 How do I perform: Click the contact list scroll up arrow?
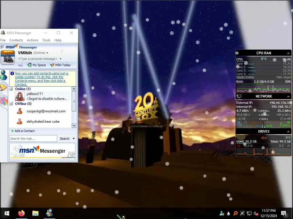(74, 89)
